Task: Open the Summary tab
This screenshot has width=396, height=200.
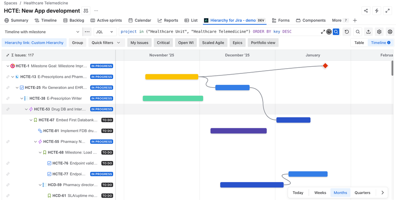Action: (x=16, y=21)
